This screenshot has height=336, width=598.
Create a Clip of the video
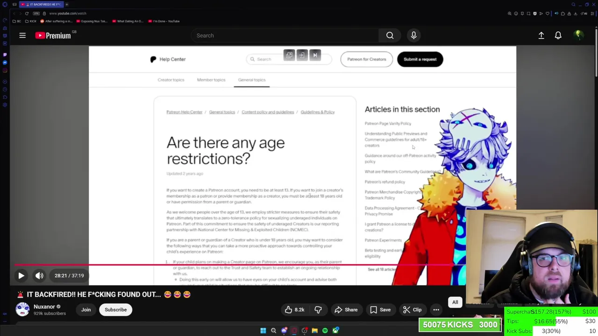(412, 310)
